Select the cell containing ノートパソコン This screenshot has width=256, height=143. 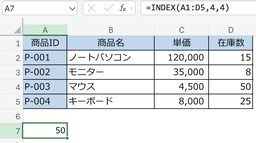point(111,58)
